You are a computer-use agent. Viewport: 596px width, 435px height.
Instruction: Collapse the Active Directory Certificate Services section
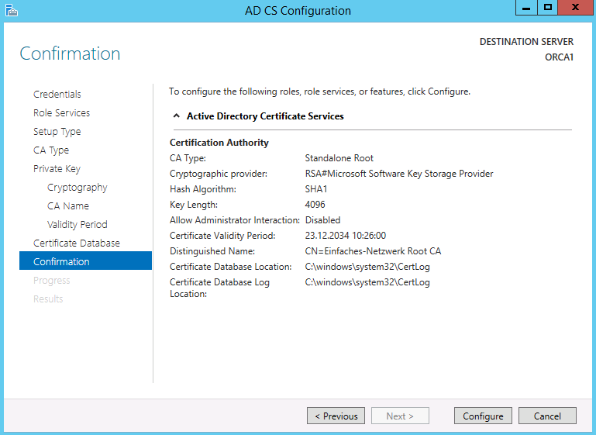pos(176,116)
